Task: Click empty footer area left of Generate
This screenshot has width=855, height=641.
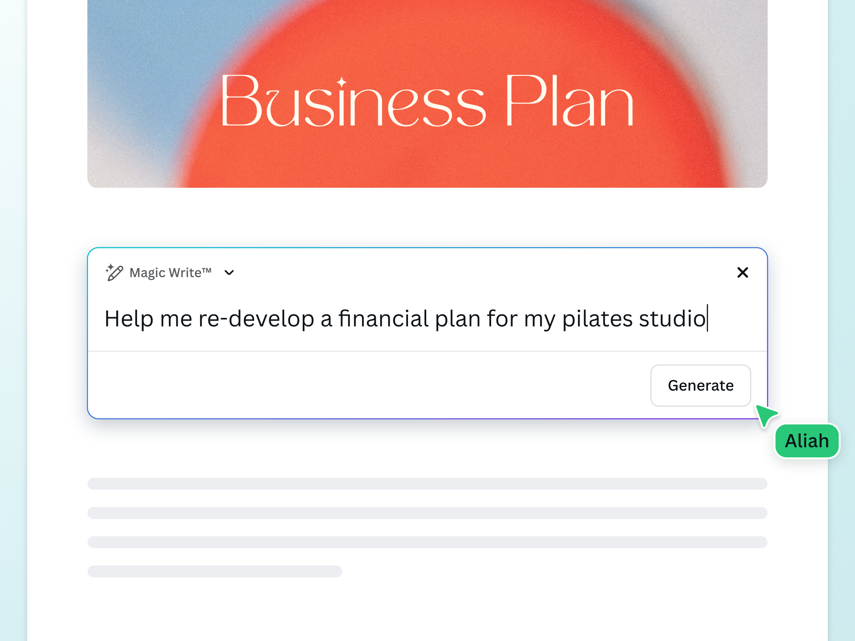Action: pyautogui.click(x=365, y=385)
